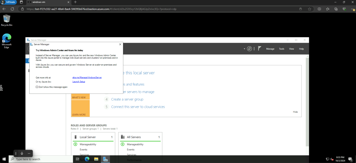Click the site information lock icon
Viewport: 356px width, 163px height.
(22, 9)
